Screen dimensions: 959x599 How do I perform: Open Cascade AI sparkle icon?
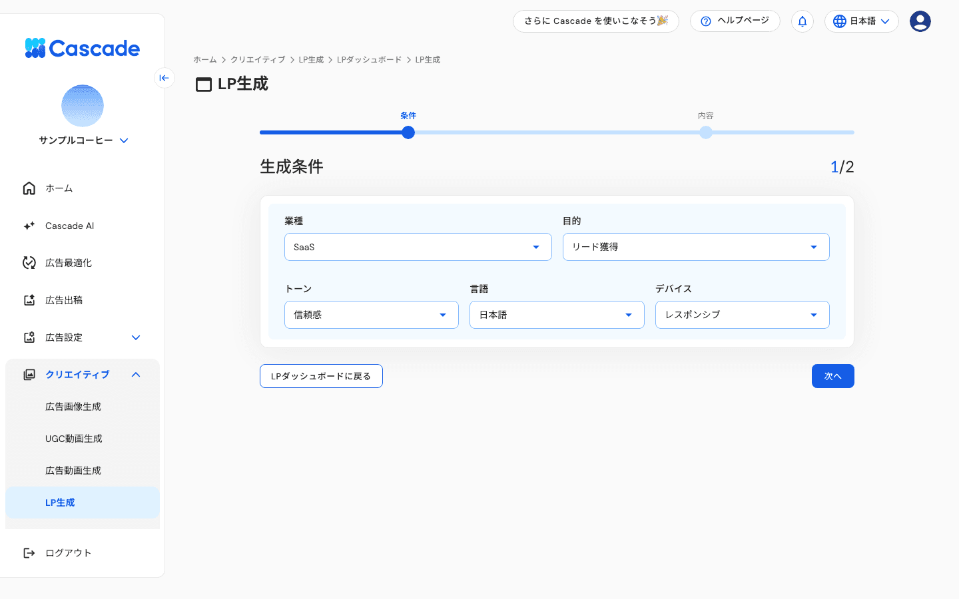pos(29,226)
